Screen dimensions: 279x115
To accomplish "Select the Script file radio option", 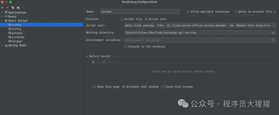I will [121, 19].
